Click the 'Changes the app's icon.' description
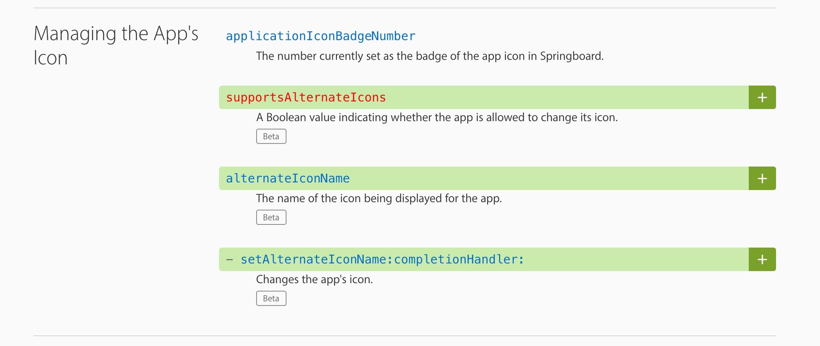This screenshot has width=820, height=346. pos(314,279)
